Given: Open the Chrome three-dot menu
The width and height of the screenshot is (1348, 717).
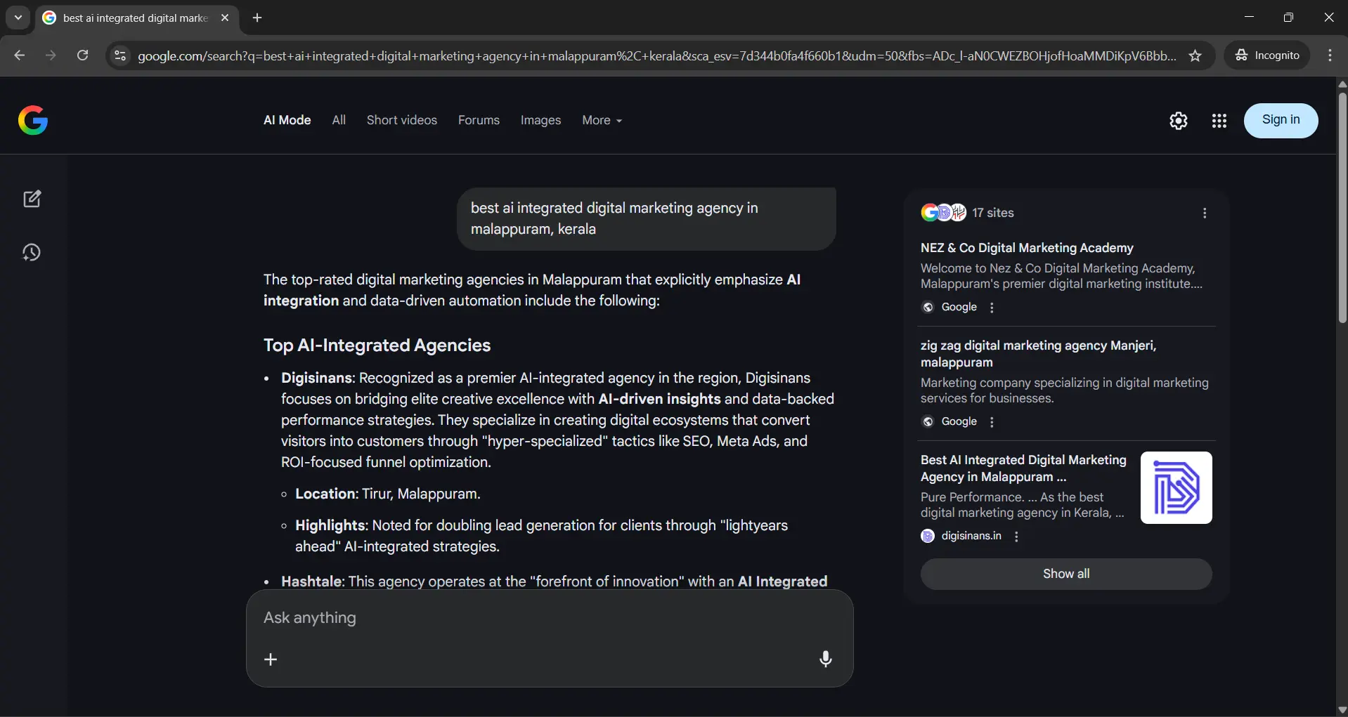Looking at the screenshot, I should coord(1331,55).
